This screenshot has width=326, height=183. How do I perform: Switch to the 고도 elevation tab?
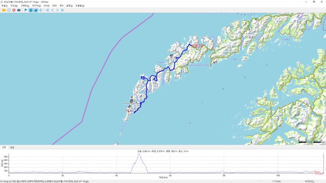tap(4, 147)
